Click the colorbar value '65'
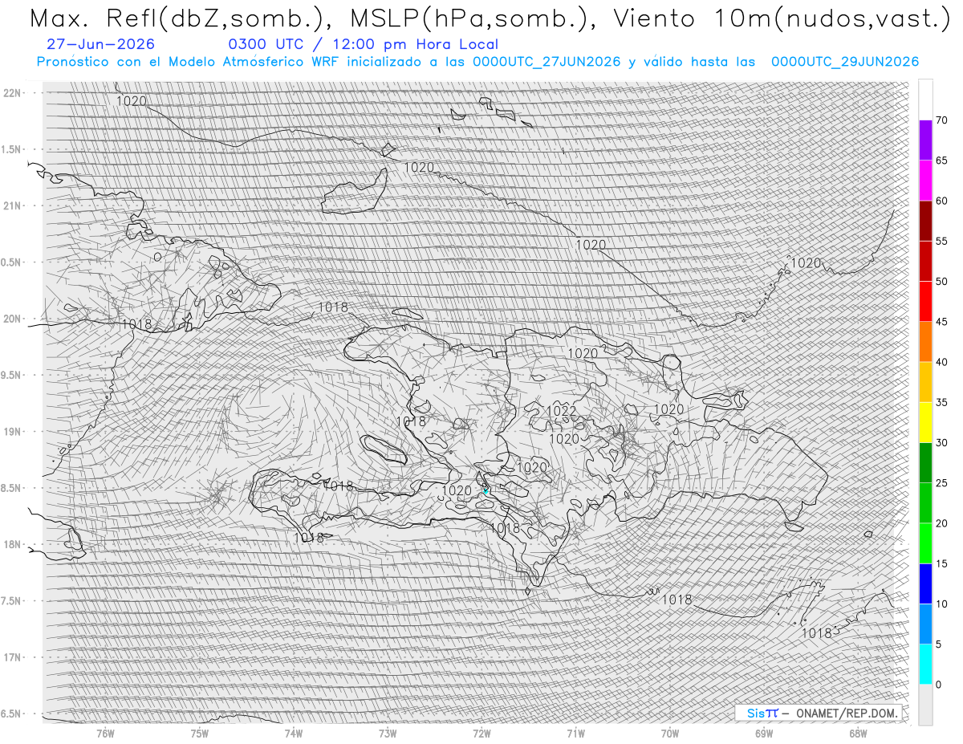 tap(942, 161)
